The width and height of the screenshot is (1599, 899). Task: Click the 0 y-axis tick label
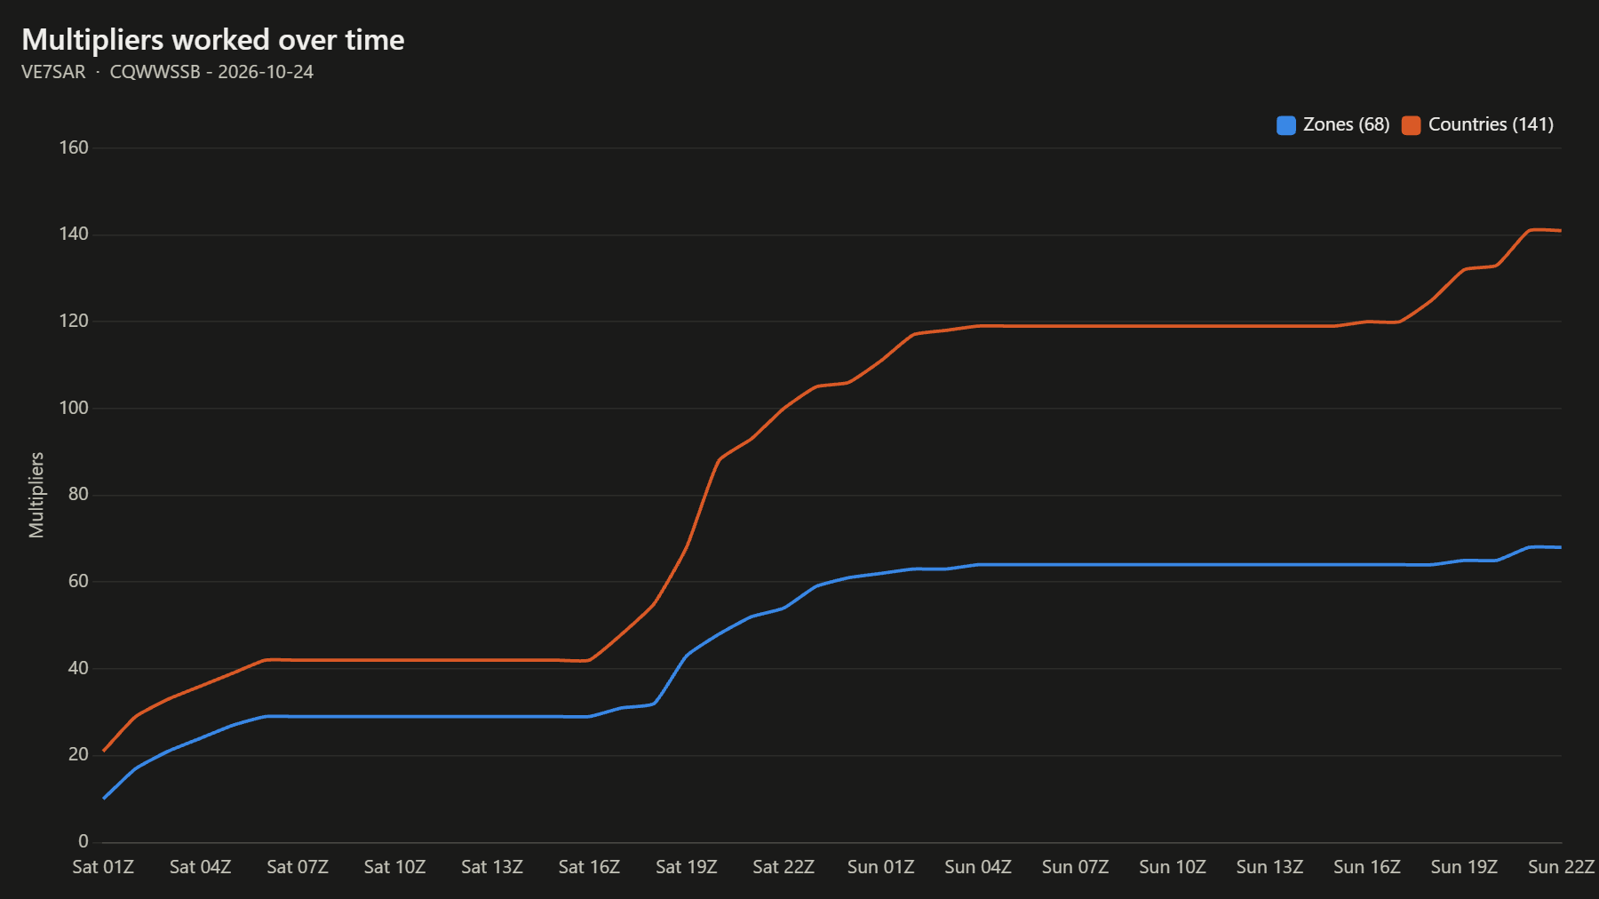coord(84,841)
